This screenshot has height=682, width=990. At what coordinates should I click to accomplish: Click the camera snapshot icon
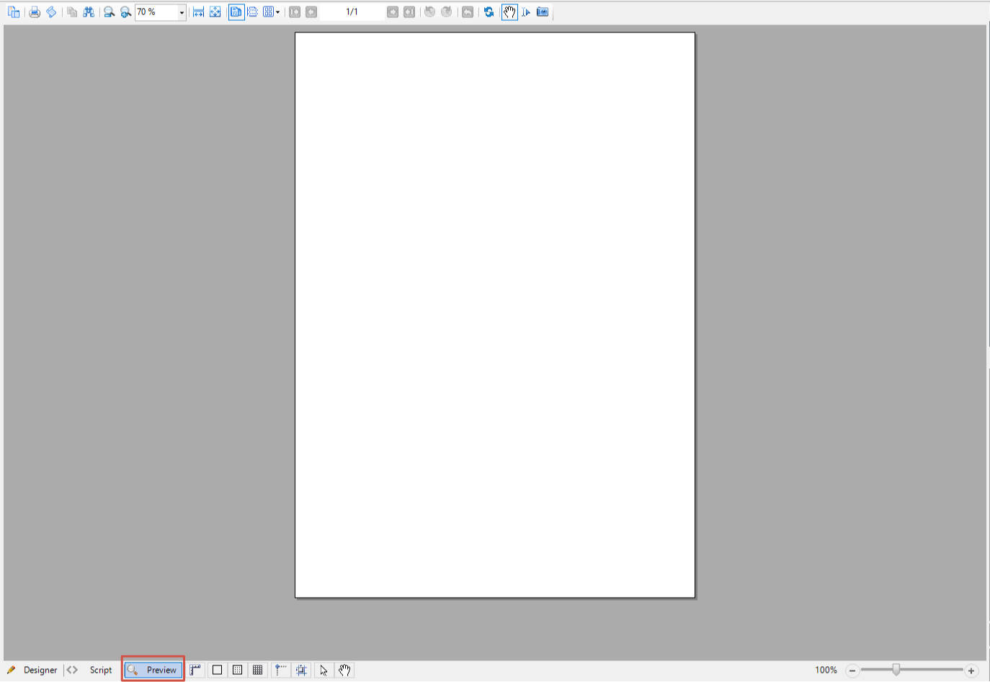coord(543,12)
